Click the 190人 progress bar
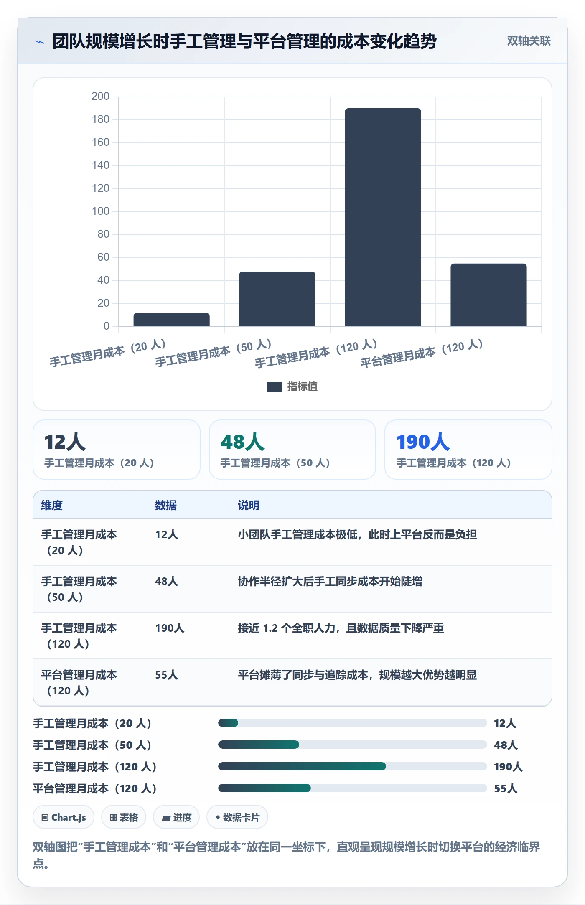585x905 pixels. click(352, 766)
